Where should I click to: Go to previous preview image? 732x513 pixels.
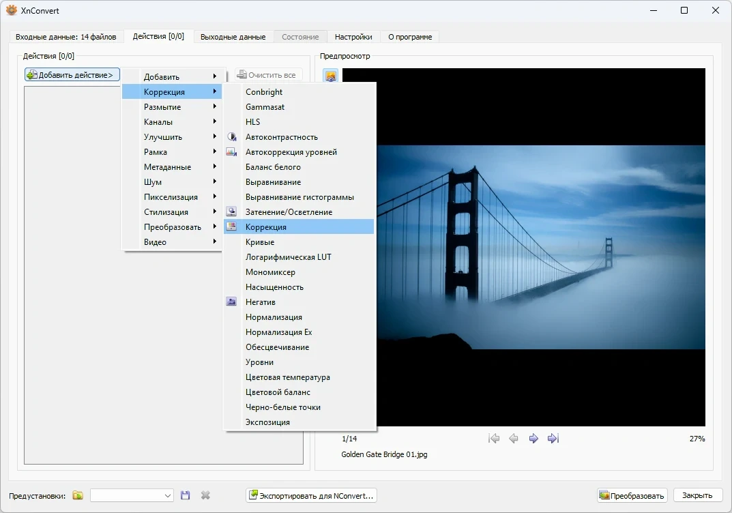click(x=514, y=439)
